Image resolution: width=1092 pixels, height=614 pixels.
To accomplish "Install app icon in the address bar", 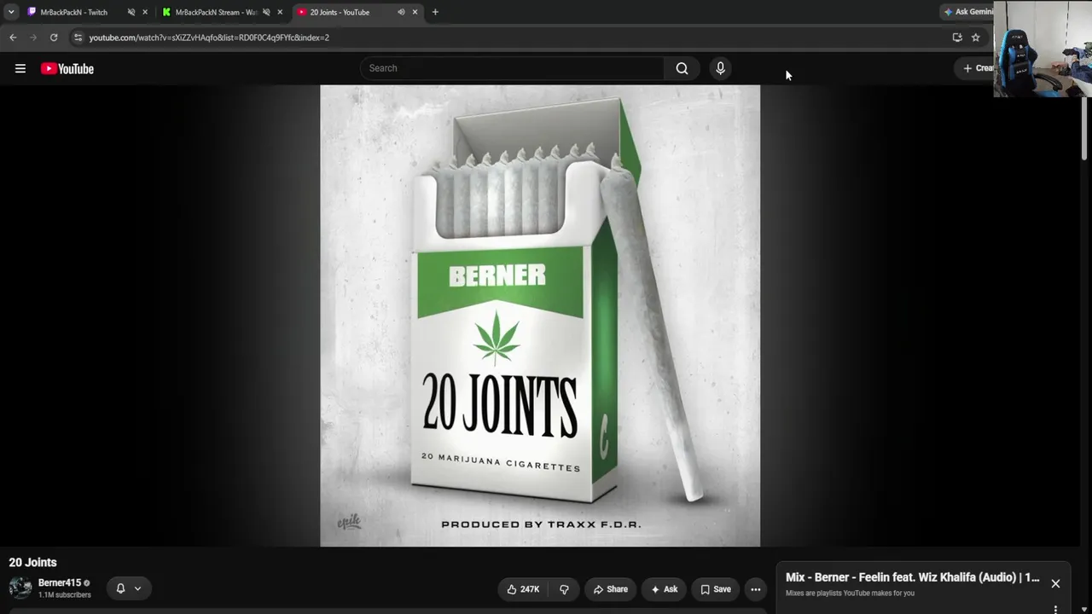I will click(957, 38).
